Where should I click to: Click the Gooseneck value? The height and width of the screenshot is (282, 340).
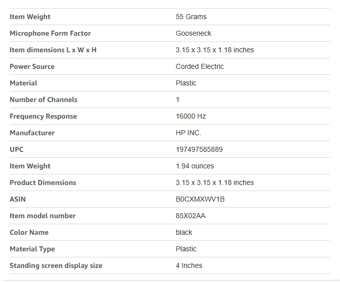194,33
